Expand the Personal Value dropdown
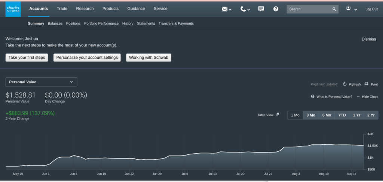 [x=41, y=82]
